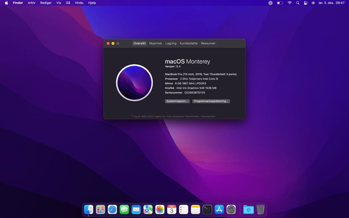Image resolution: width=349 pixels, height=218 pixels.
Task: Open Control Center in menu bar
Action: pos(305,3)
